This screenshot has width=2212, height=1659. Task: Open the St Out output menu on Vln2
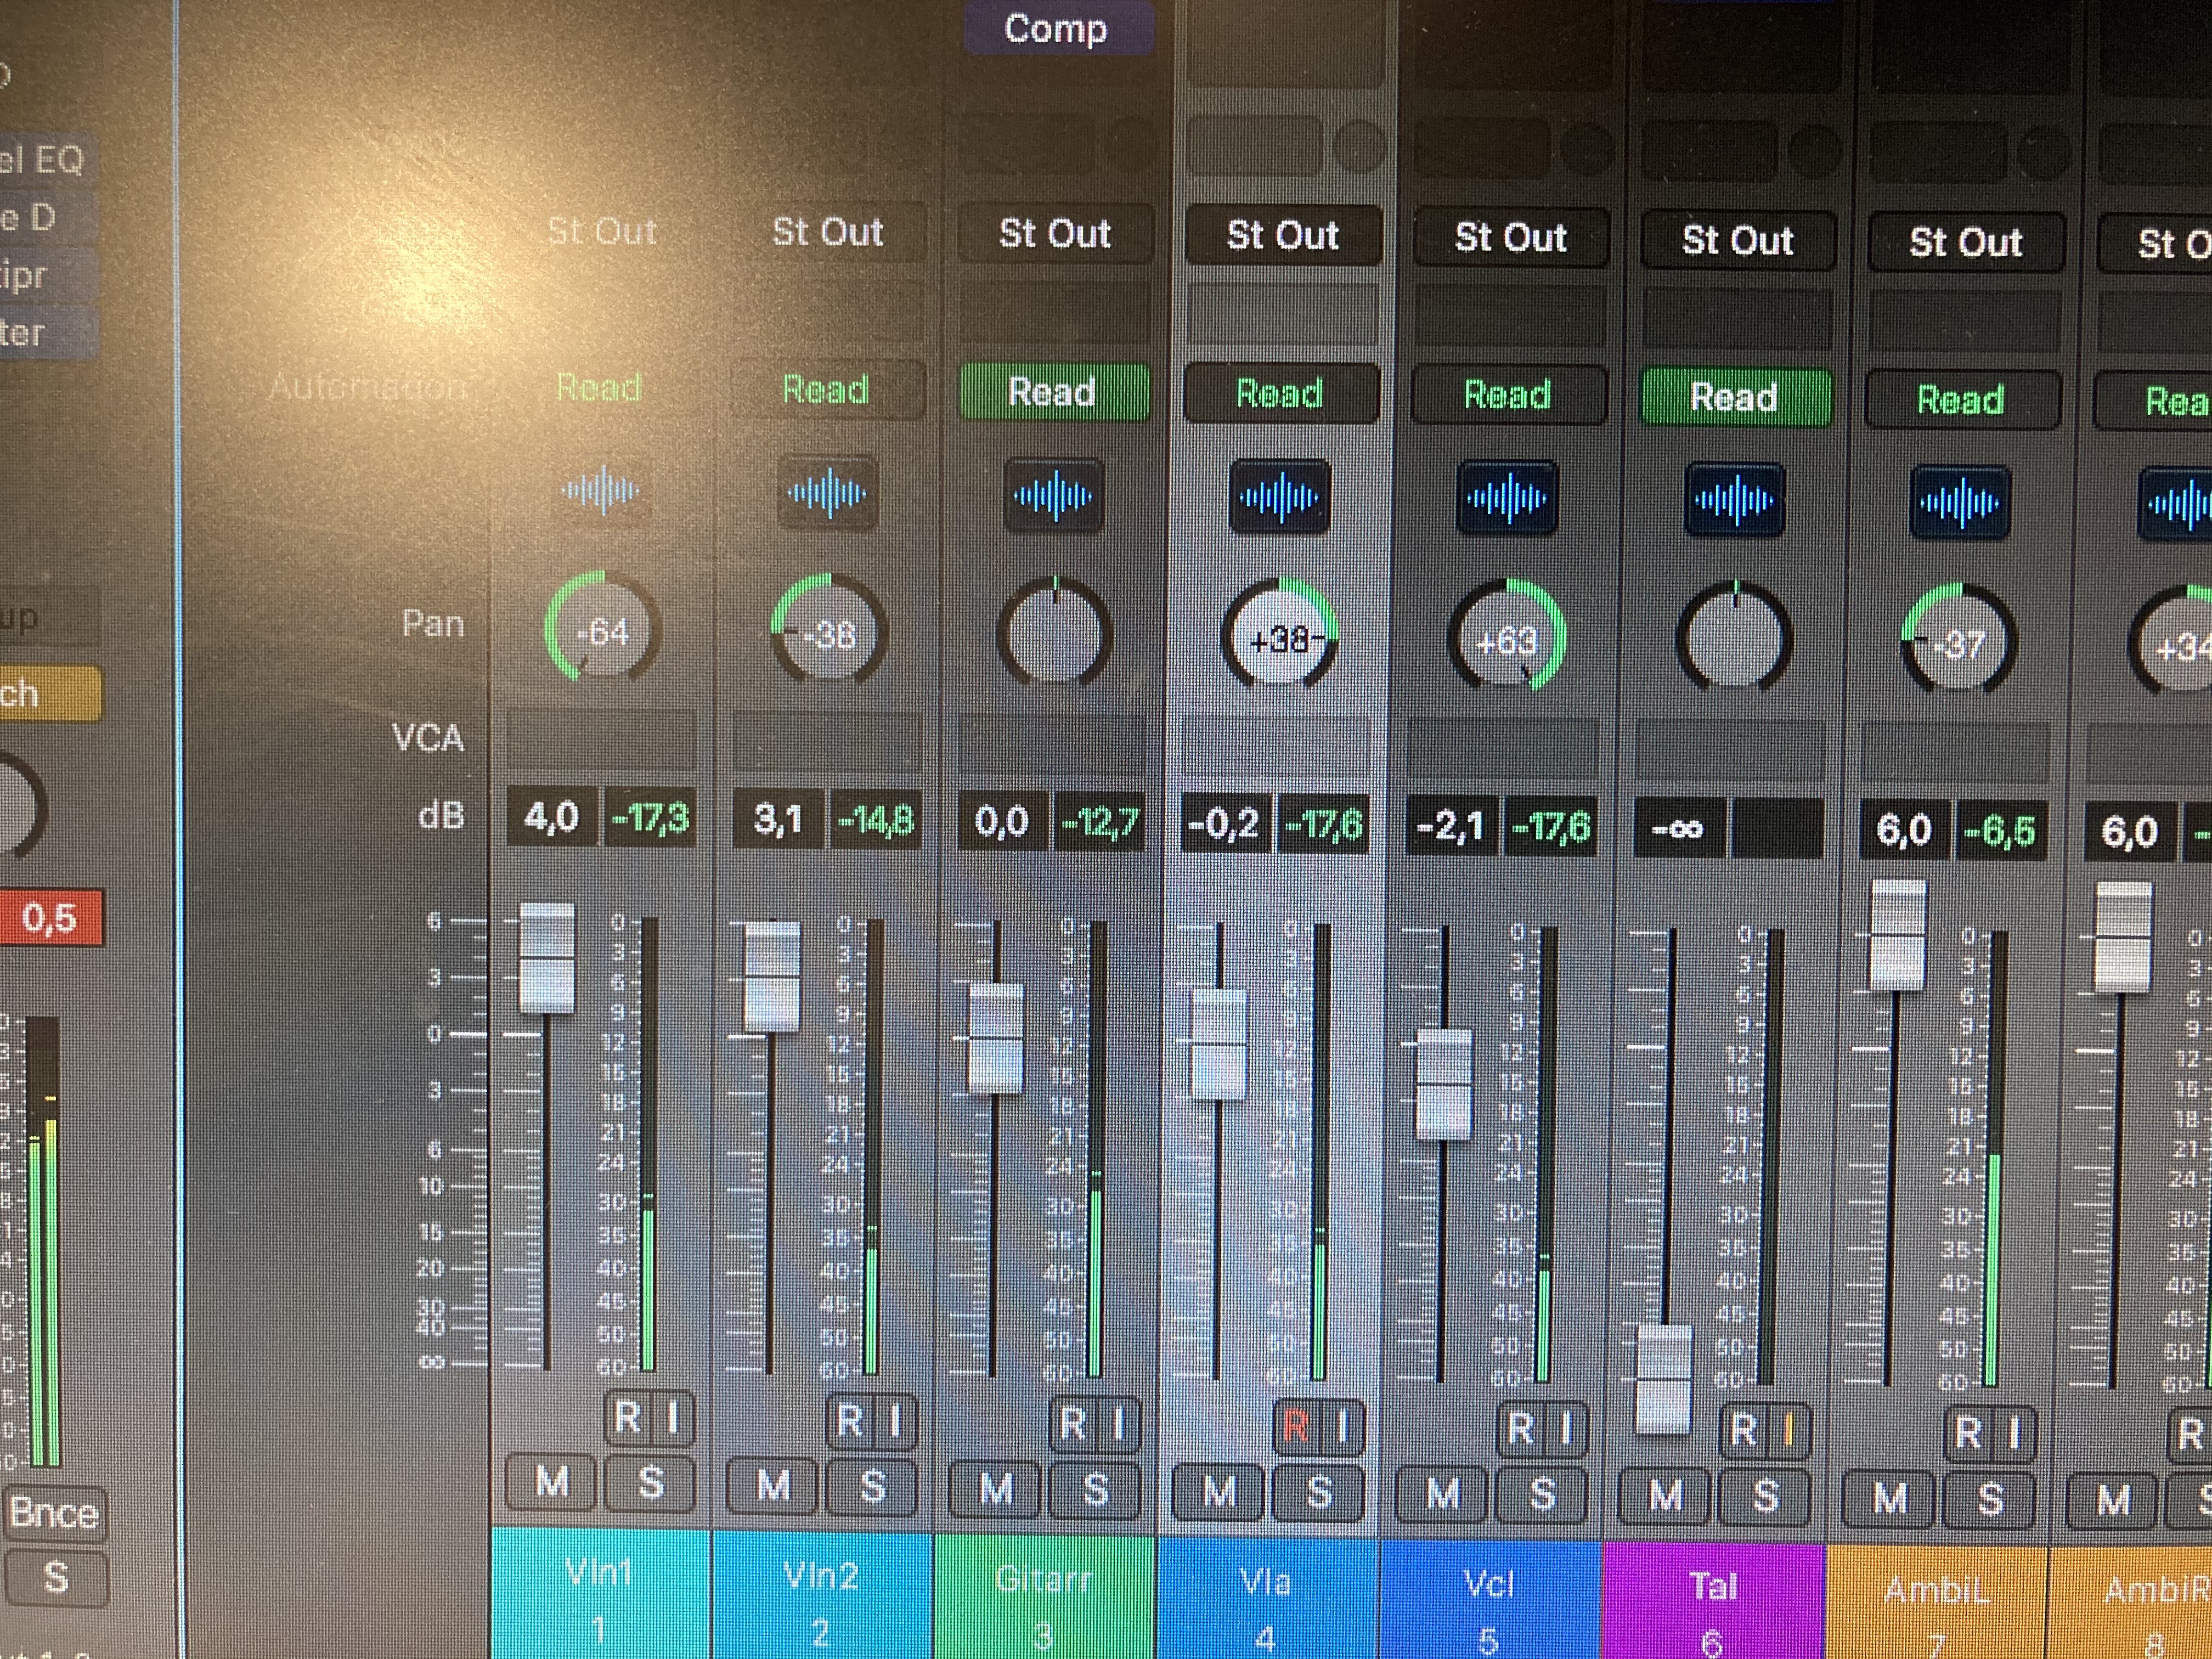pyautogui.click(x=828, y=232)
